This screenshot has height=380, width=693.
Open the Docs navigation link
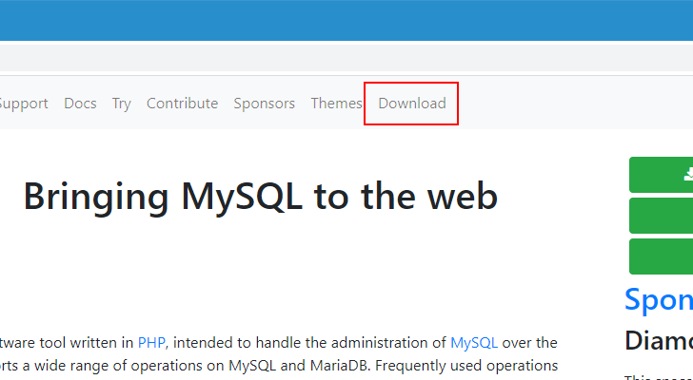[80, 104]
